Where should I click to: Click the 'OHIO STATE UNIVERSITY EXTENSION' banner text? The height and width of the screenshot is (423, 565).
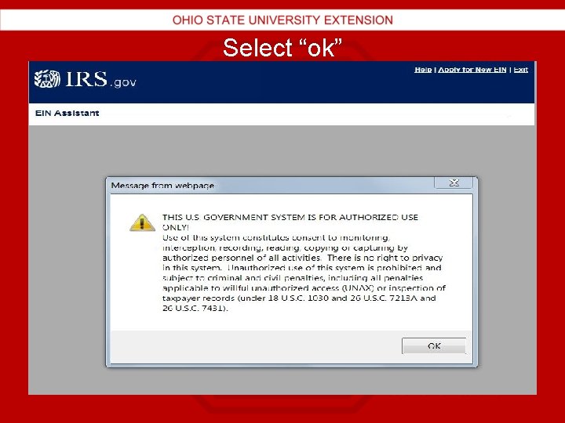pyautogui.click(x=282, y=20)
